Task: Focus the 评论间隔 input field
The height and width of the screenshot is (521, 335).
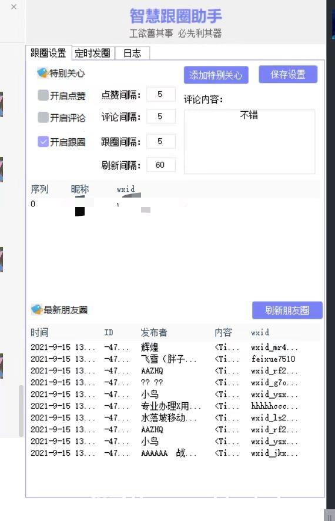Action: coord(160,116)
